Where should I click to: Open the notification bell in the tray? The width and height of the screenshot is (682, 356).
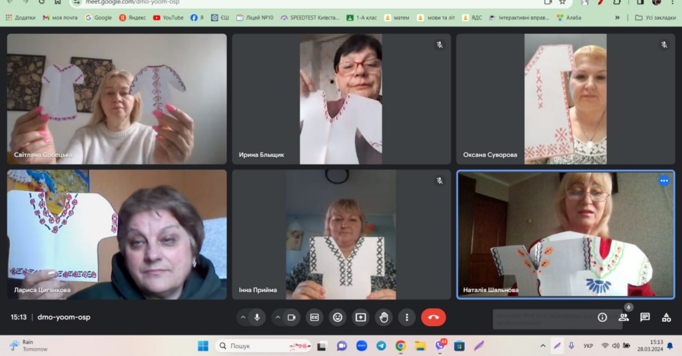coord(670,346)
